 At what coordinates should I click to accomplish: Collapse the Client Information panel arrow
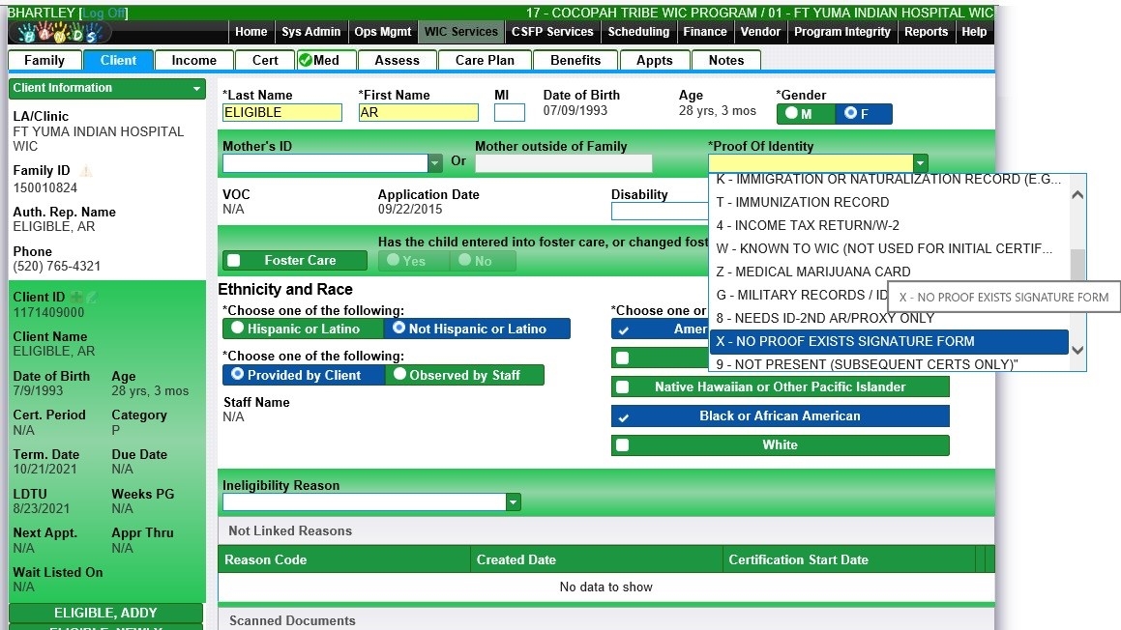197,89
